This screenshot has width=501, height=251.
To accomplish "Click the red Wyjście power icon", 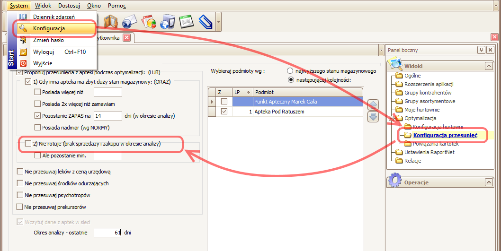I will (23, 63).
